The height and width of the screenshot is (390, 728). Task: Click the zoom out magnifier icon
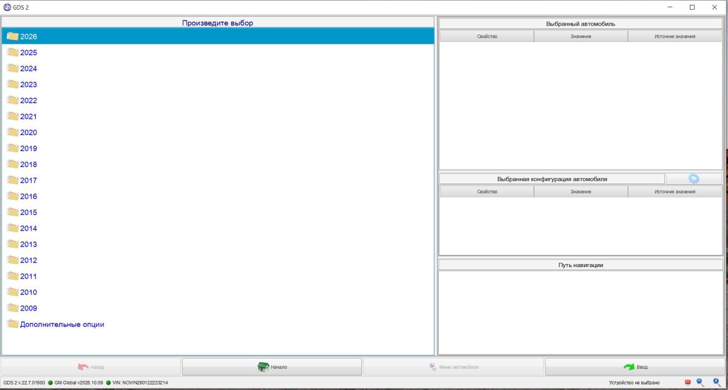tap(700, 382)
